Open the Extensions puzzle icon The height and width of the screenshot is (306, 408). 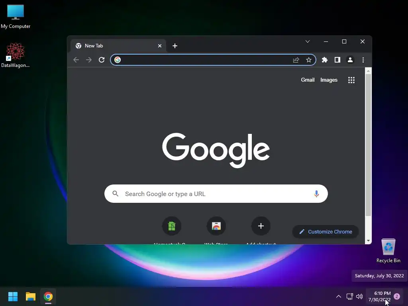[x=324, y=60]
